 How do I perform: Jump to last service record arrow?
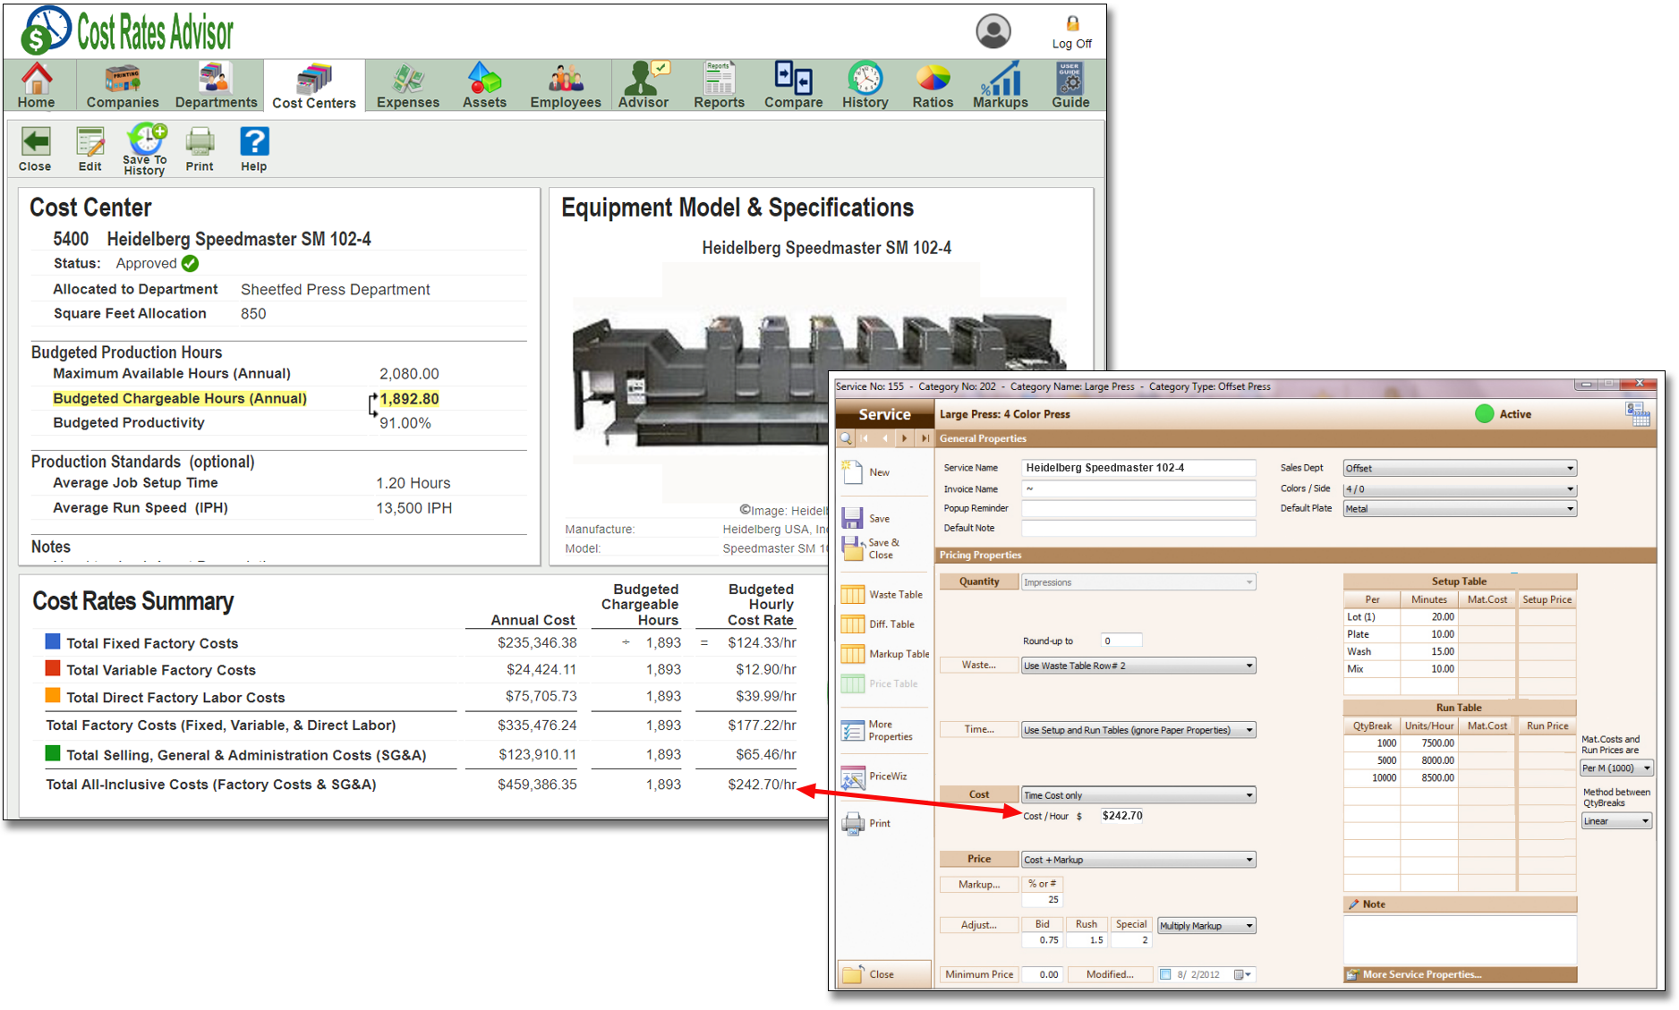[x=925, y=438]
